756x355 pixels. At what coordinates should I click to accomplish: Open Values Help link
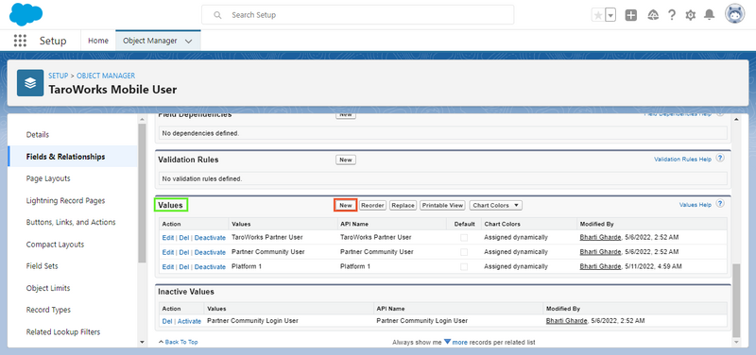[696, 205]
